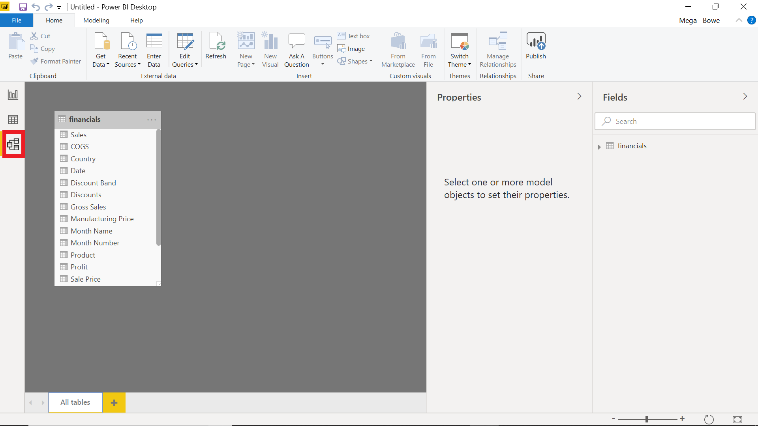
Task: Click Image in the Insert group
Action: tap(351, 49)
